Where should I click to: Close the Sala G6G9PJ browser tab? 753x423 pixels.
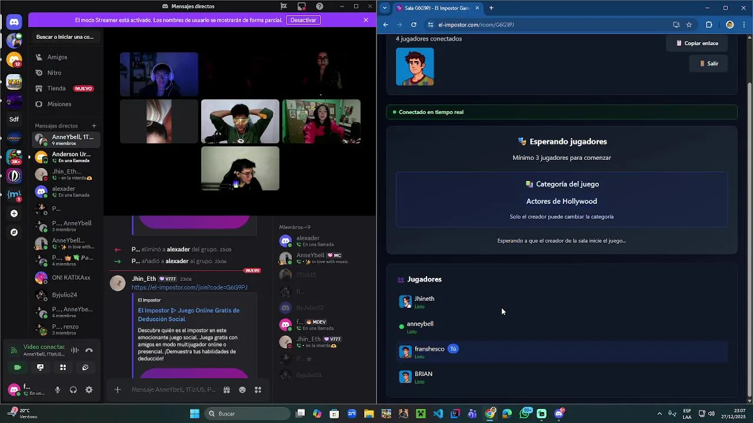pos(477,8)
